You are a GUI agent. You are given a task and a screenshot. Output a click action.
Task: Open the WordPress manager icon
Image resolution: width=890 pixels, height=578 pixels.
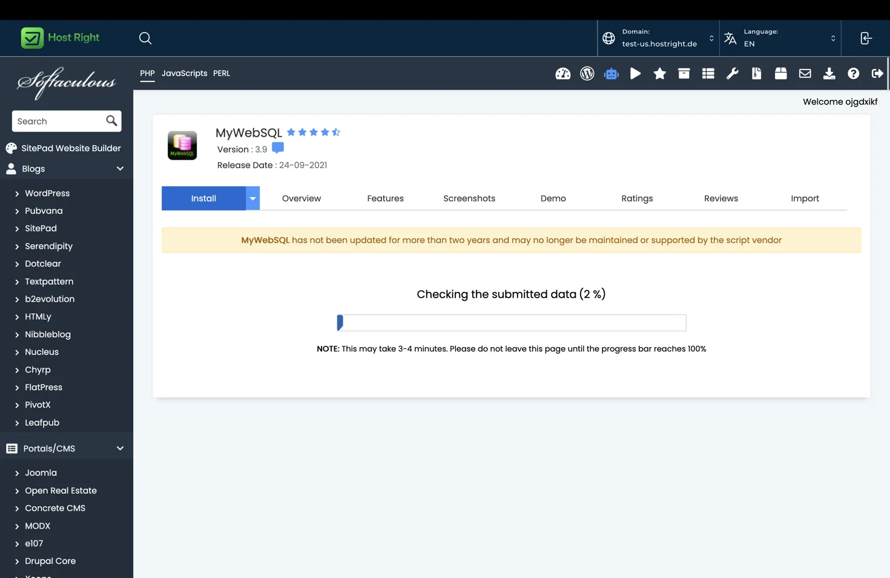click(587, 74)
